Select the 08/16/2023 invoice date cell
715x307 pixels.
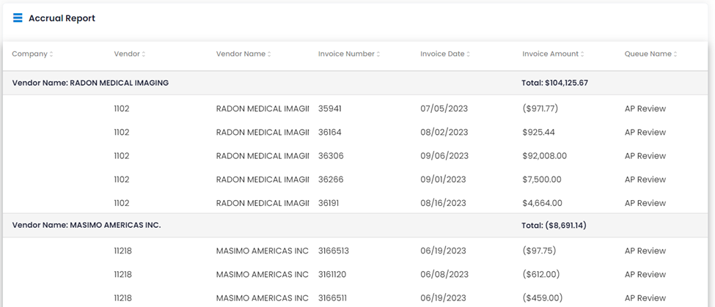click(443, 203)
